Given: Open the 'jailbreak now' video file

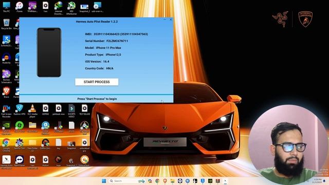Looking at the screenshot, I should click(x=59, y=110).
